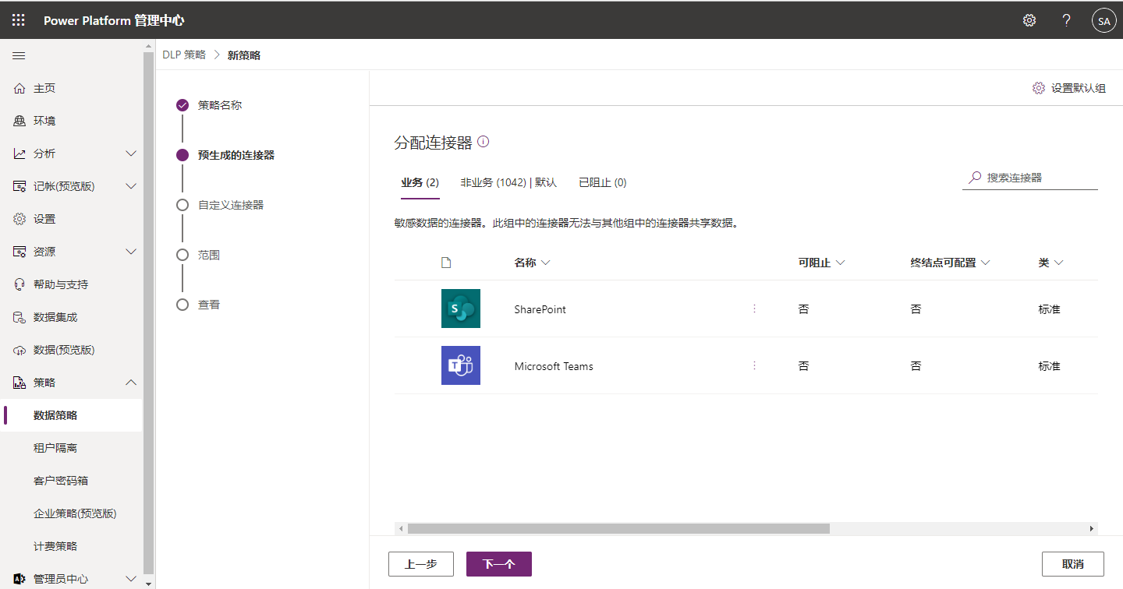The image size is (1123, 589).
Task: Click the 环境 globe icon
Action: tap(20, 121)
